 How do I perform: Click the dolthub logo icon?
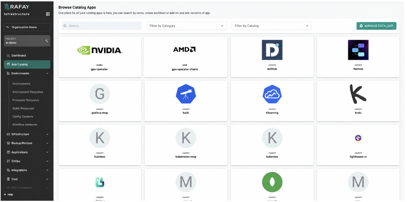point(272,50)
